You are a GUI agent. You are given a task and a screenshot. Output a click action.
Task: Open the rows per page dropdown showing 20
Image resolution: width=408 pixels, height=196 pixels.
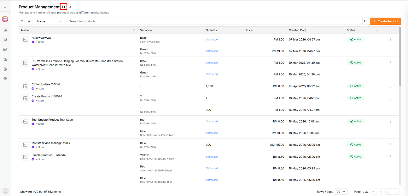point(341,192)
